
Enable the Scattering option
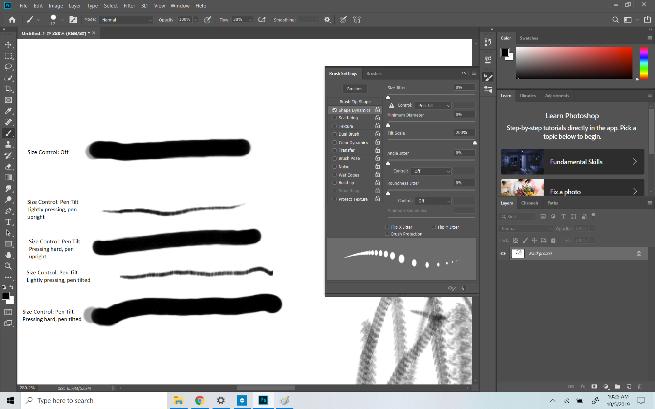coord(334,118)
